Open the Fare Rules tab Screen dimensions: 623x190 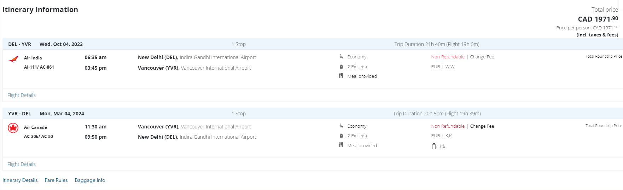click(x=56, y=180)
